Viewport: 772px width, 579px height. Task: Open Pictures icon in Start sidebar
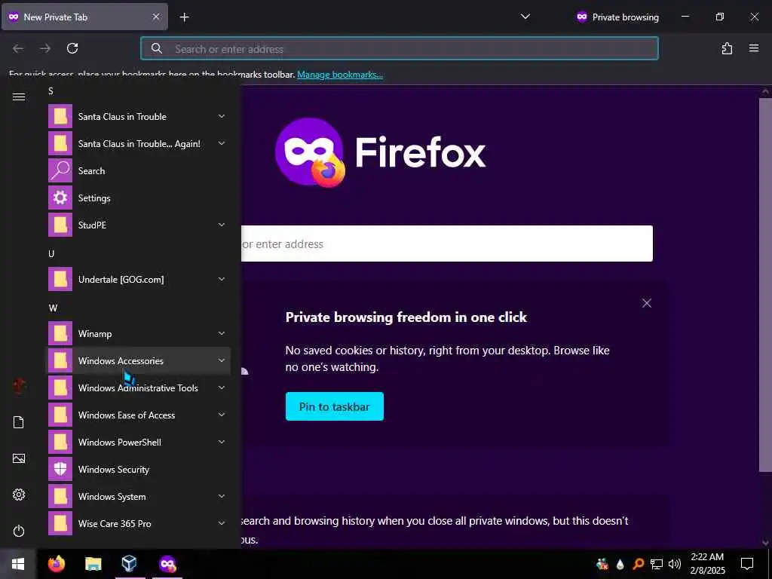click(19, 459)
